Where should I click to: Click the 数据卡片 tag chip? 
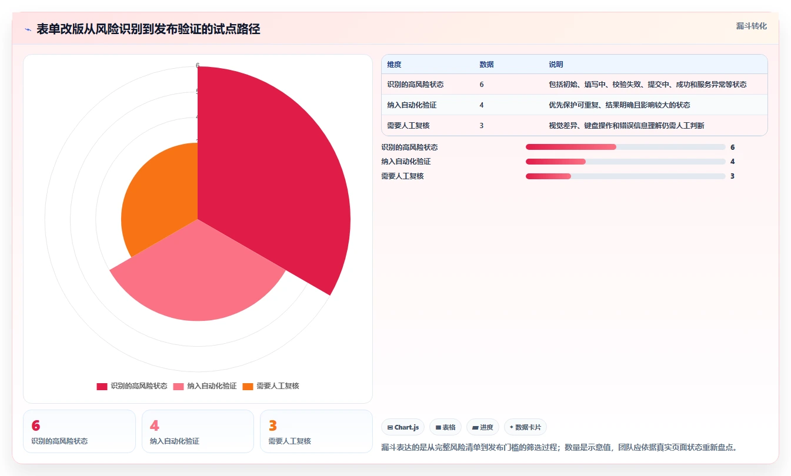(x=525, y=427)
